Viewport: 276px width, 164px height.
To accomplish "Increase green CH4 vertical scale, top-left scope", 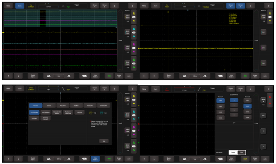I will coord(134,60).
